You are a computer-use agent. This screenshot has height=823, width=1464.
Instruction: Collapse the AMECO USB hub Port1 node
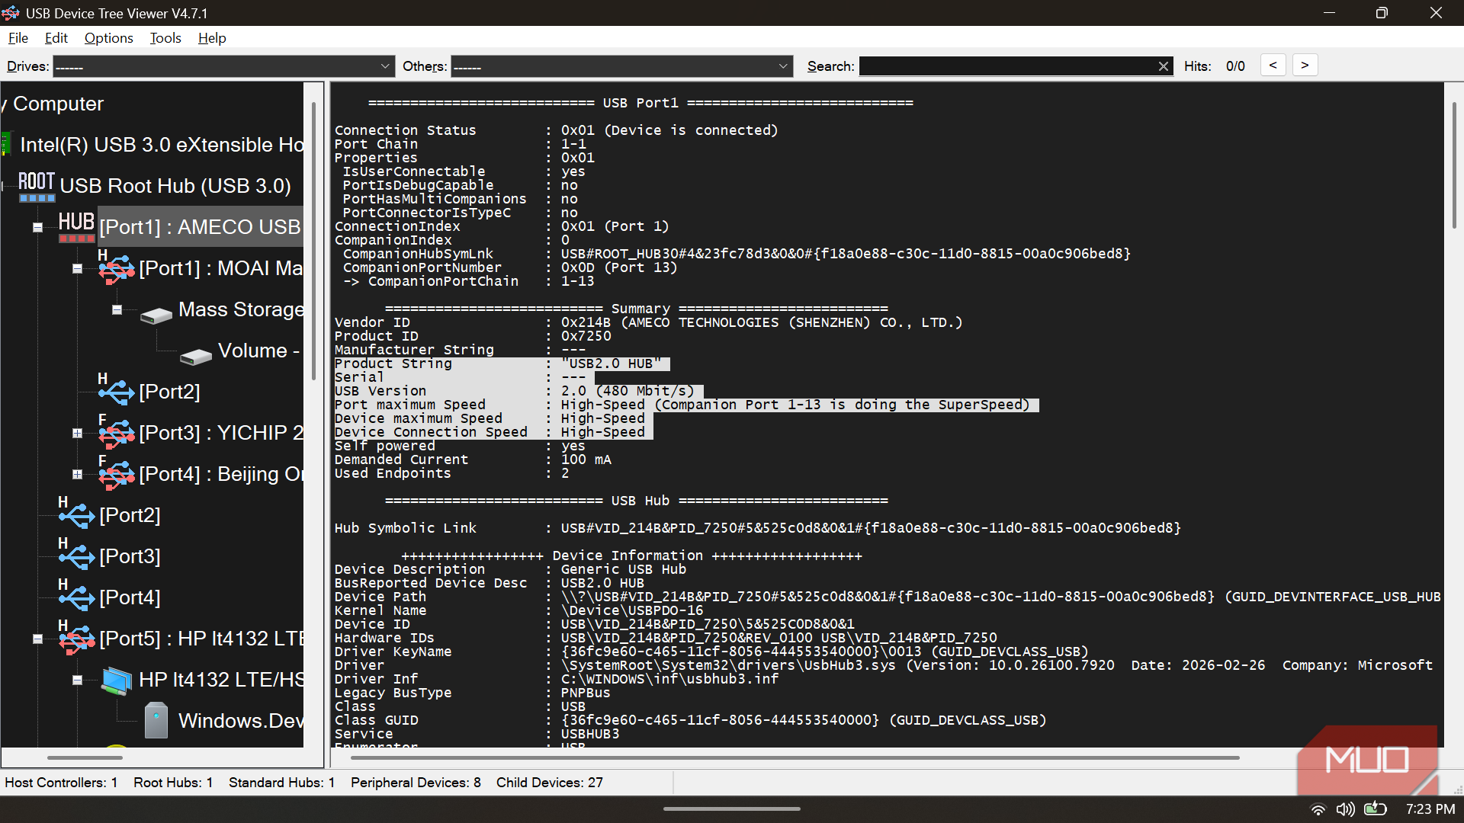[x=37, y=227]
